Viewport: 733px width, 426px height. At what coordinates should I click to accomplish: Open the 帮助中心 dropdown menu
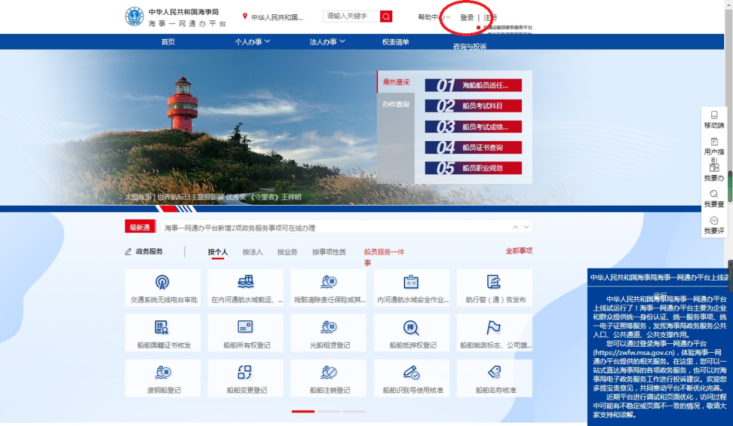tap(434, 17)
